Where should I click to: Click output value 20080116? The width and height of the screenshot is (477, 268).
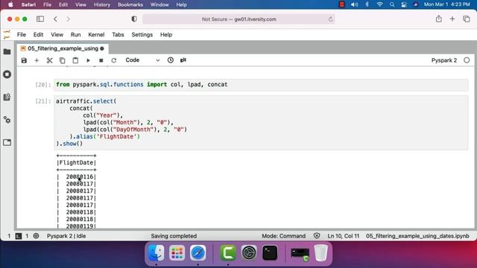point(80,177)
